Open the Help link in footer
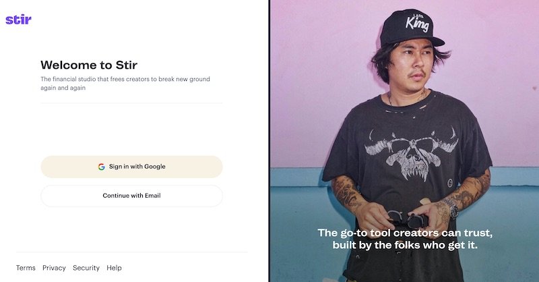 point(114,268)
